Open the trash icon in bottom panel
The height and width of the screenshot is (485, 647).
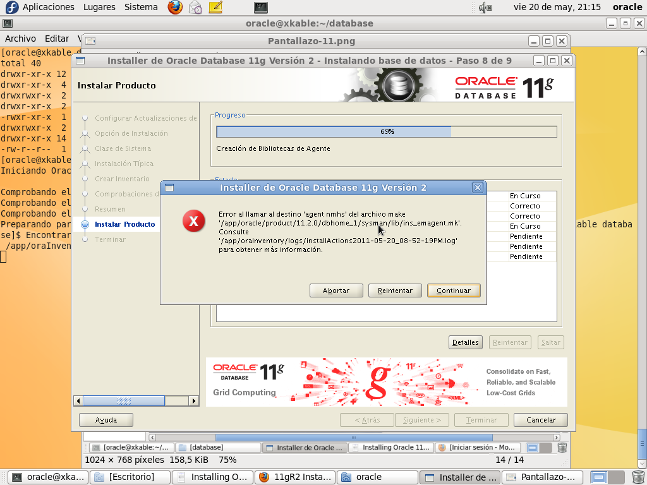pos(638,477)
